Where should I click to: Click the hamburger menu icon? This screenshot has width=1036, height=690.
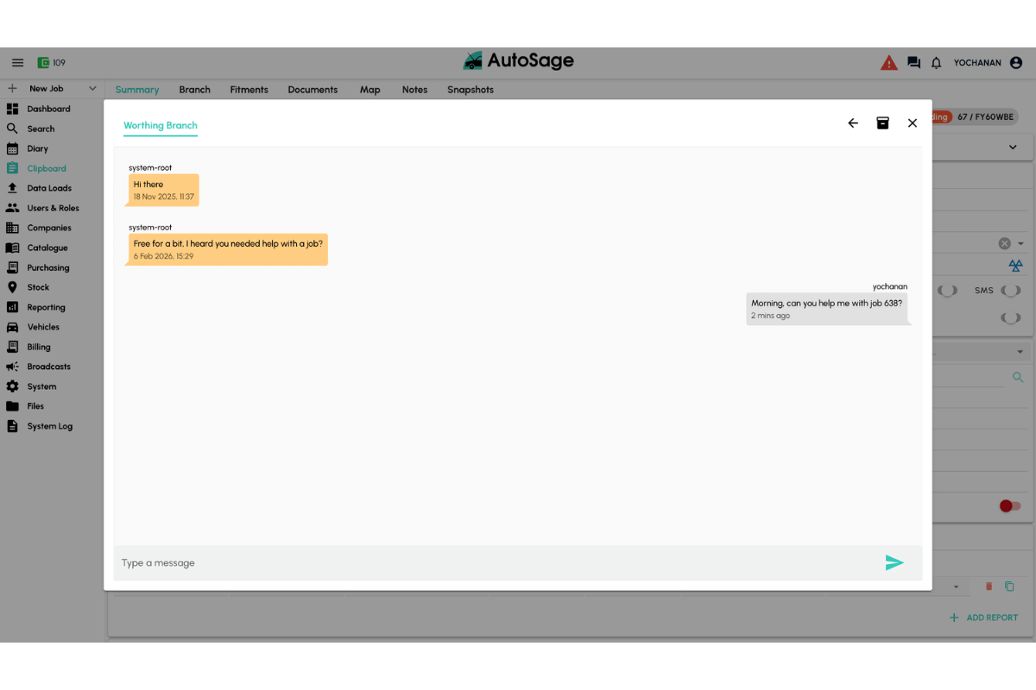coord(17,63)
